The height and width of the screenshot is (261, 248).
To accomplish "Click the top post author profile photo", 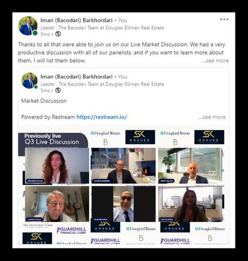I will coord(28,26).
